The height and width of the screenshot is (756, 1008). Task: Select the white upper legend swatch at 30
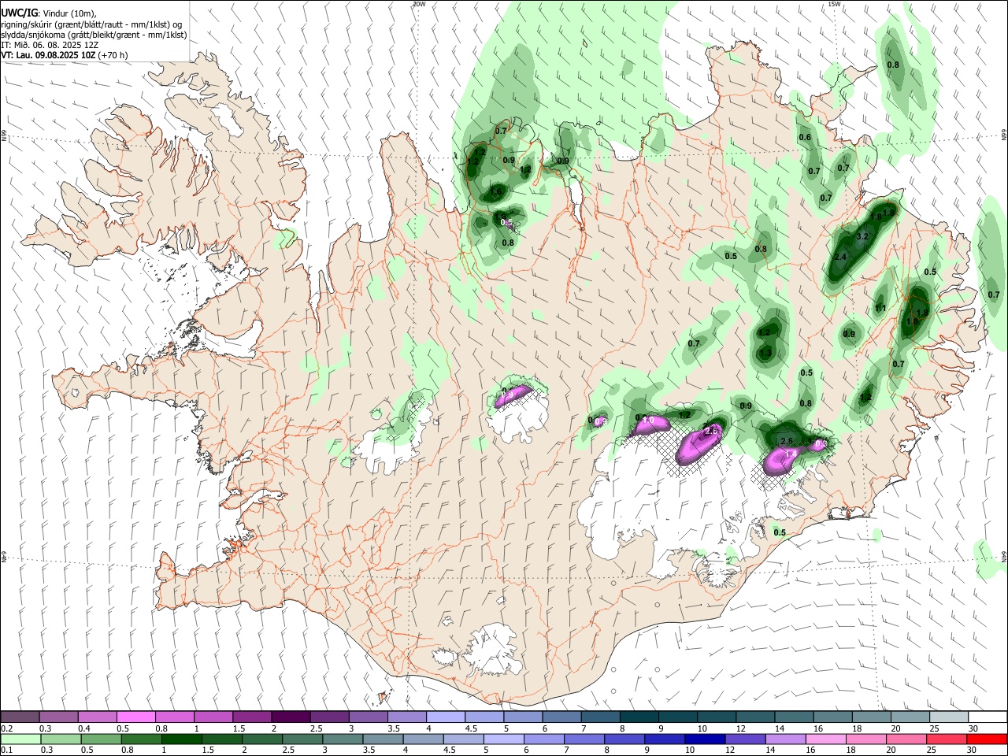[987, 717]
